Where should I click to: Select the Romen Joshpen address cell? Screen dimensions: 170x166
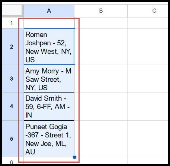49,47
